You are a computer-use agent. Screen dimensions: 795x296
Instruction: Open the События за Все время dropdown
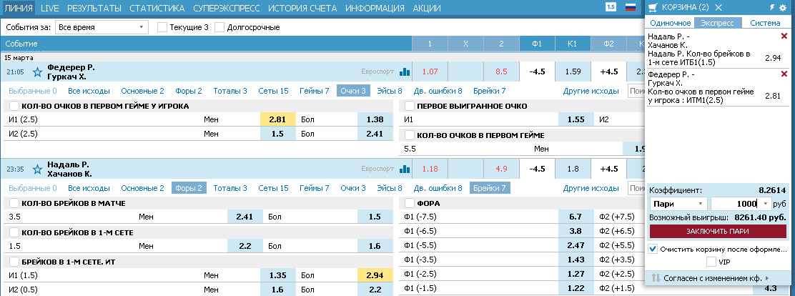point(102,27)
